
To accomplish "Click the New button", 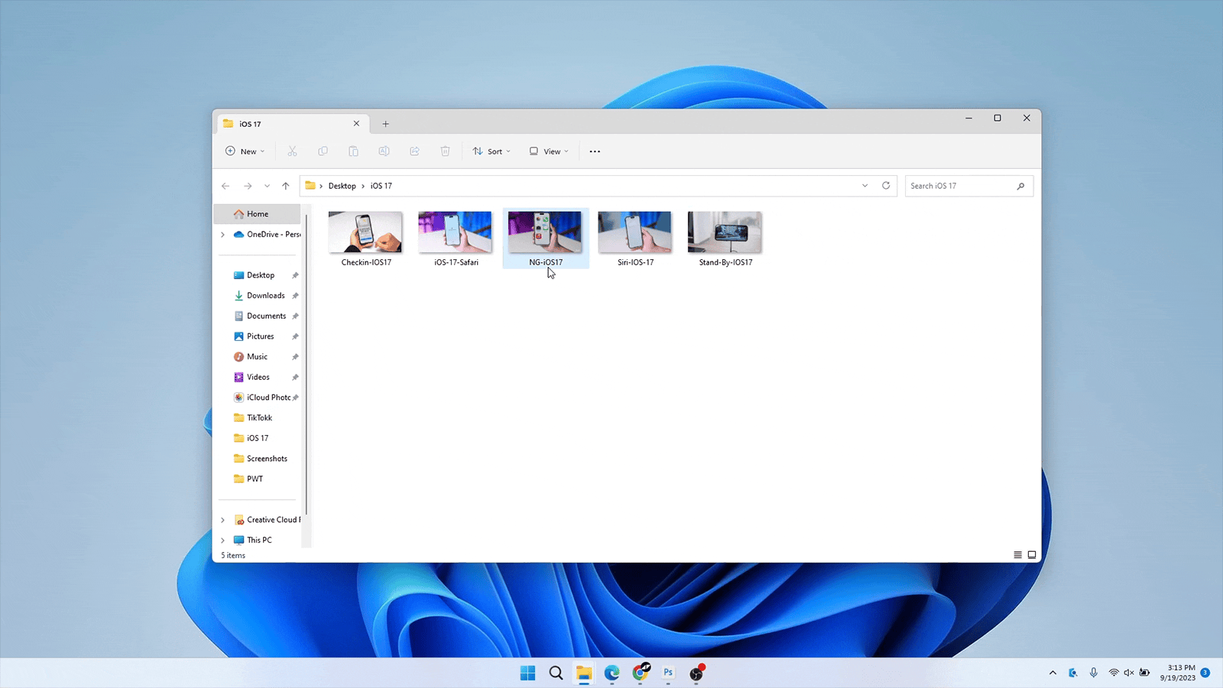I will [x=244, y=151].
